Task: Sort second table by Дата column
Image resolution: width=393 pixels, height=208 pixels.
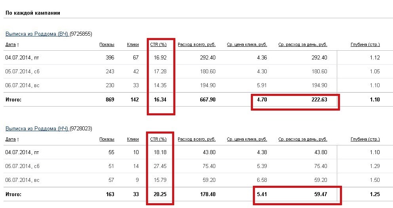Action: click(11, 139)
